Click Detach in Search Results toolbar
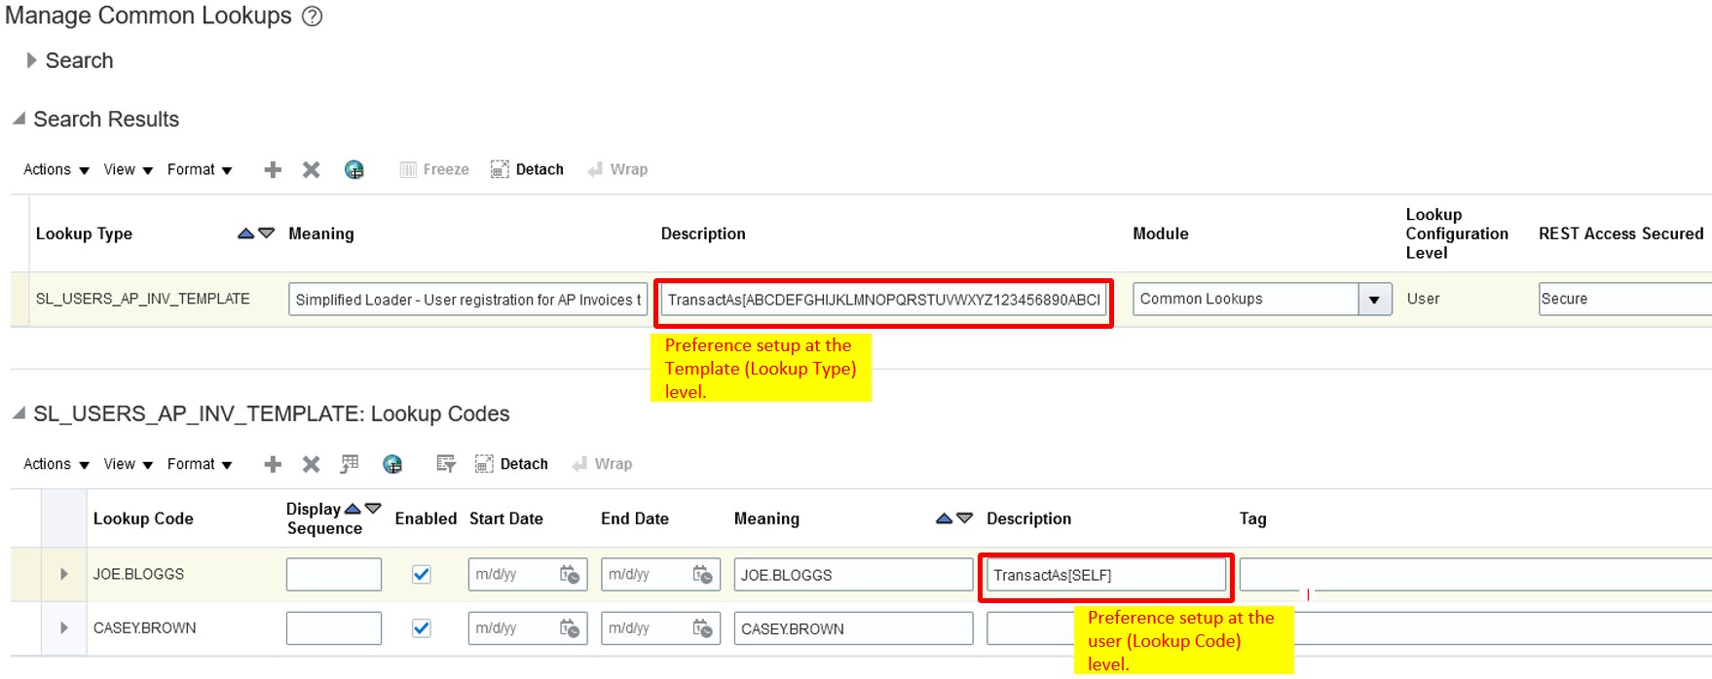1712x679 pixels. pyautogui.click(x=527, y=169)
